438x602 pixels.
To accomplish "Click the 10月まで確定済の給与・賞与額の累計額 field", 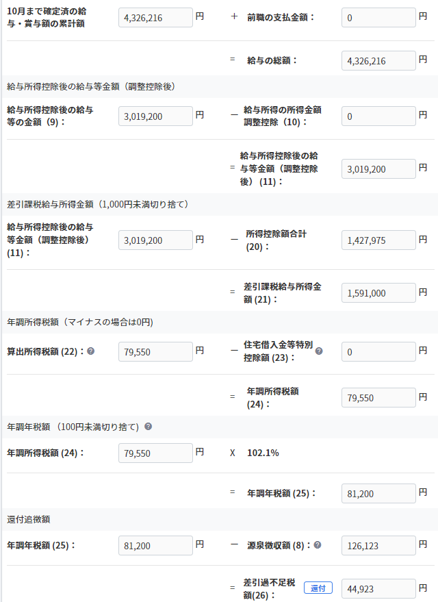I will 155,18.
